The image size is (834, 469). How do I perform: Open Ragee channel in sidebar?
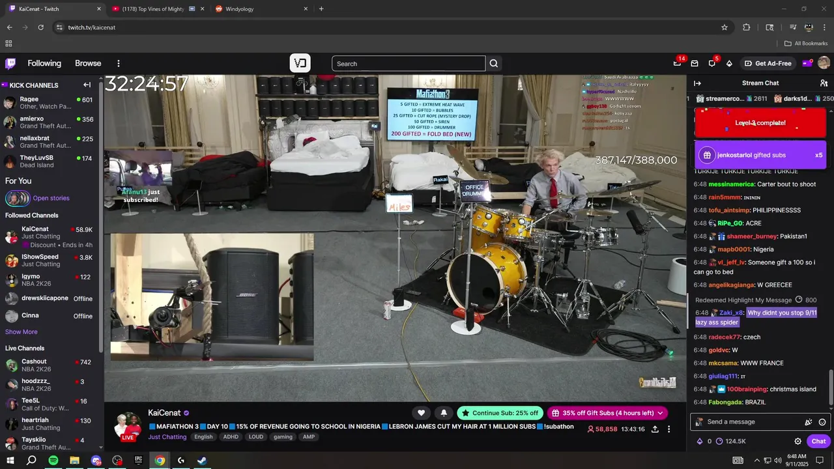tap(49, 102)
